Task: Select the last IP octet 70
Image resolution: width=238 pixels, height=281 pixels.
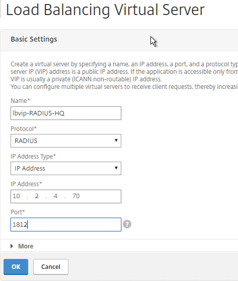Action: click(76, 196)
